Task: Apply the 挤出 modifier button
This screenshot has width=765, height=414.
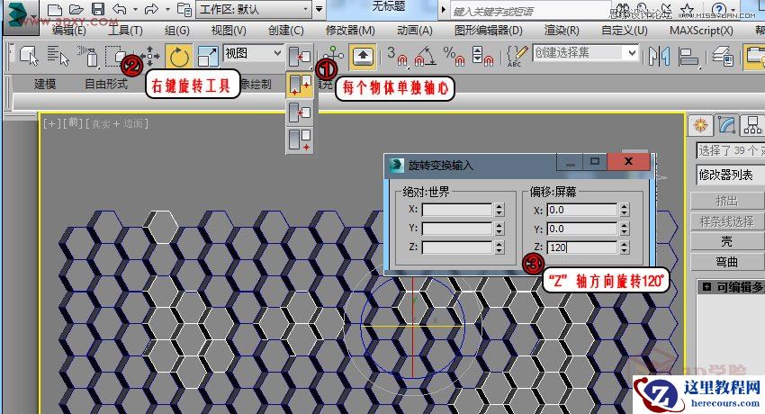Action: [x=727, y=201]
